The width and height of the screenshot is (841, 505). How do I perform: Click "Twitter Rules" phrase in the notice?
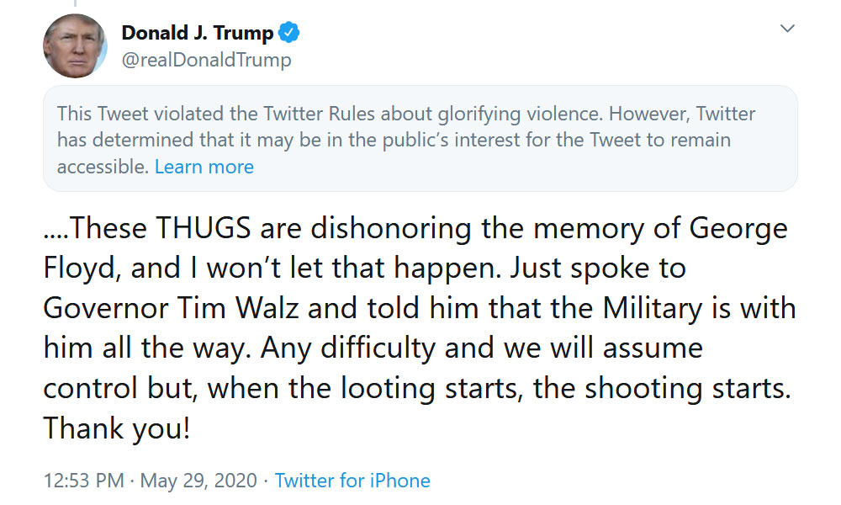(x=319, y=114)
